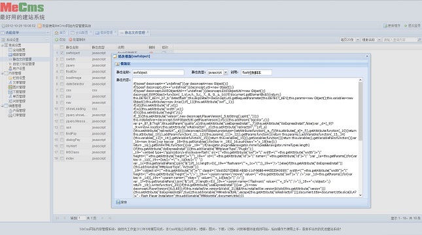This screenshot has height=235, width=422.
Task: Check the jquery row checkbox
Action: pos(62,65)
